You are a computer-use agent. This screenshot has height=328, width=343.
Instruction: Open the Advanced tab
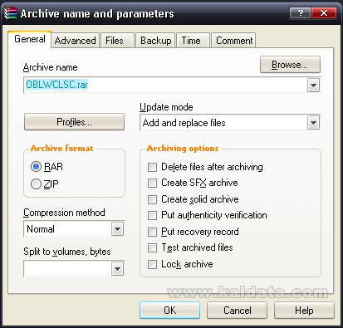coord(76,41)
